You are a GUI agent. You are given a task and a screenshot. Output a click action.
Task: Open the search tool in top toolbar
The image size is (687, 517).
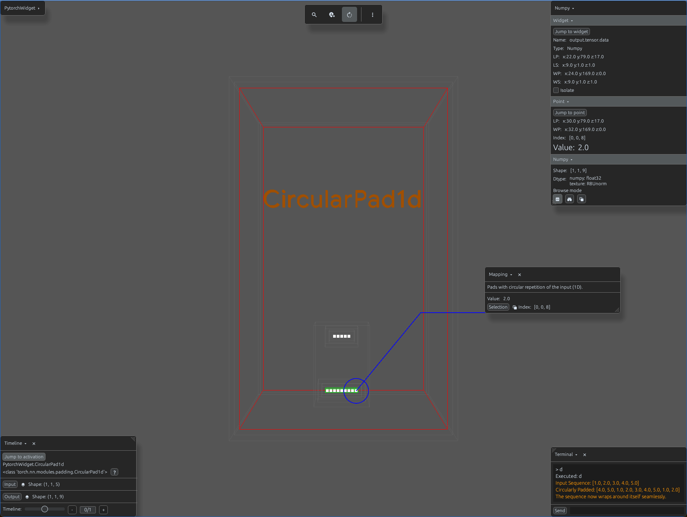tap(314, 15)
